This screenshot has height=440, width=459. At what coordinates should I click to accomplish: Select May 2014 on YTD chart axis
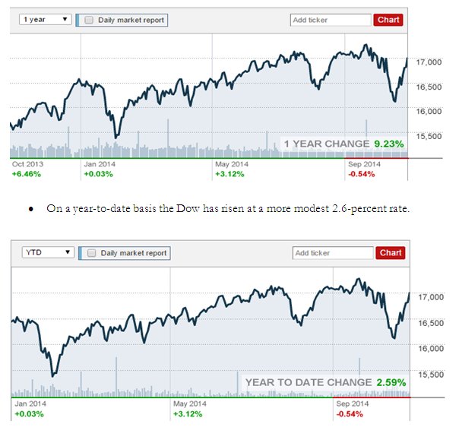click(190, 404)
